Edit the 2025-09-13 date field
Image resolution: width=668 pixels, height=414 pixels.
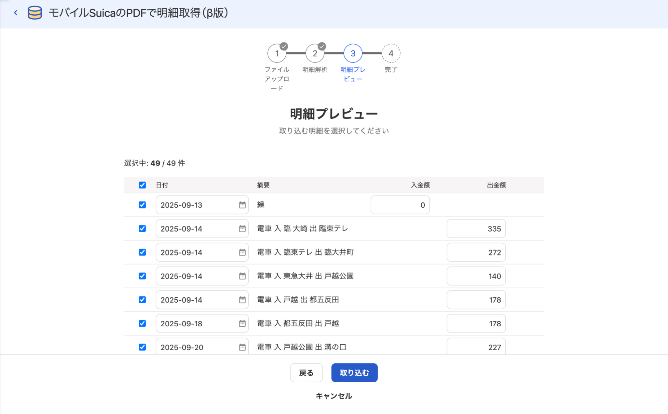(202, 205)
